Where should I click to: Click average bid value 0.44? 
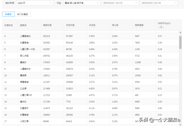(160, 69)
